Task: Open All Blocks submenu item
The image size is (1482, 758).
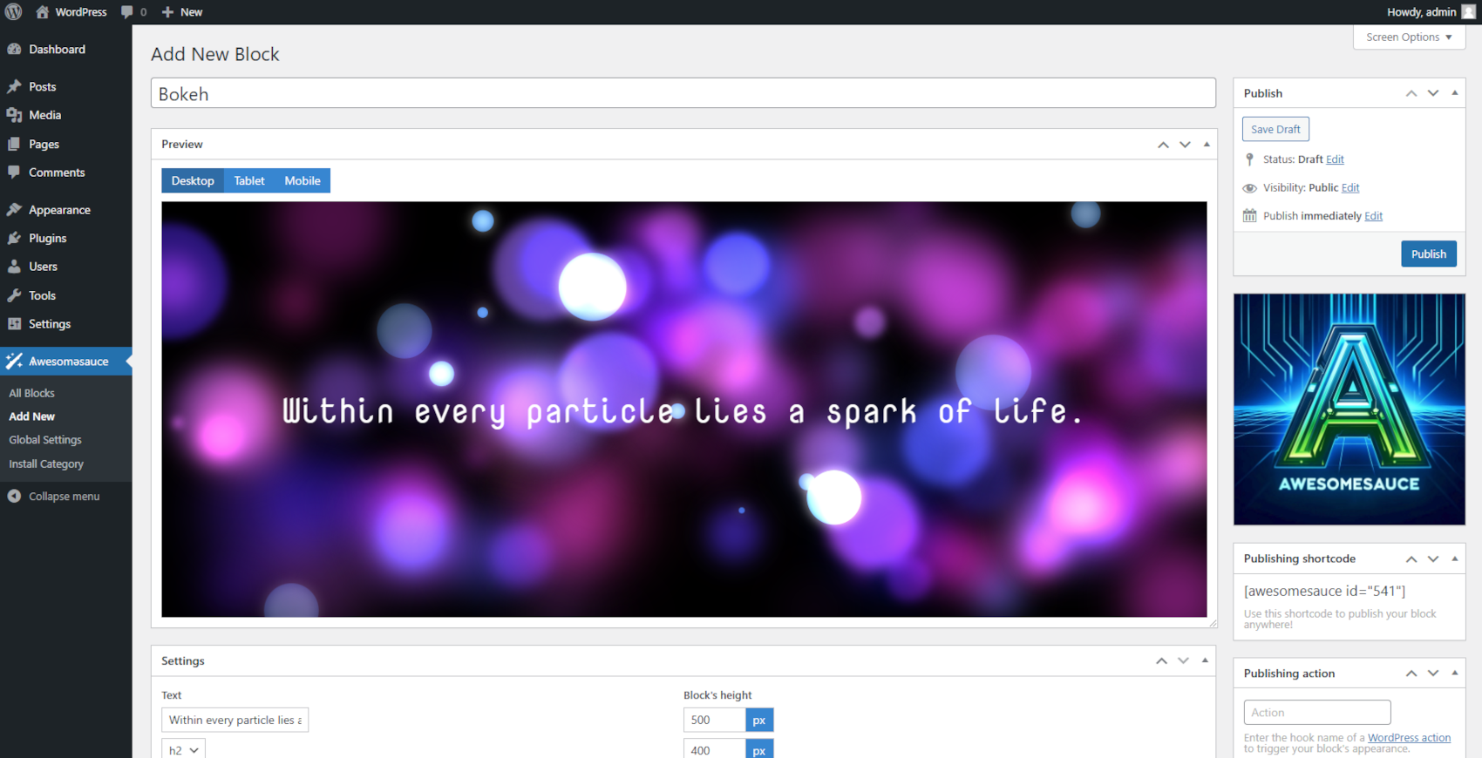Action: pyautogui.click(x=31, y=393)
